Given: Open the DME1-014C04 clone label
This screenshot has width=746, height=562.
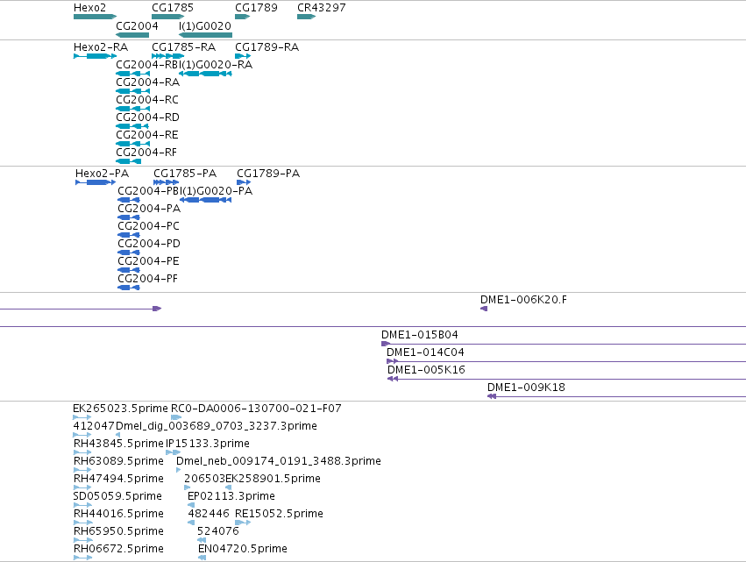Looking at the screenshot, I should 425,352.
